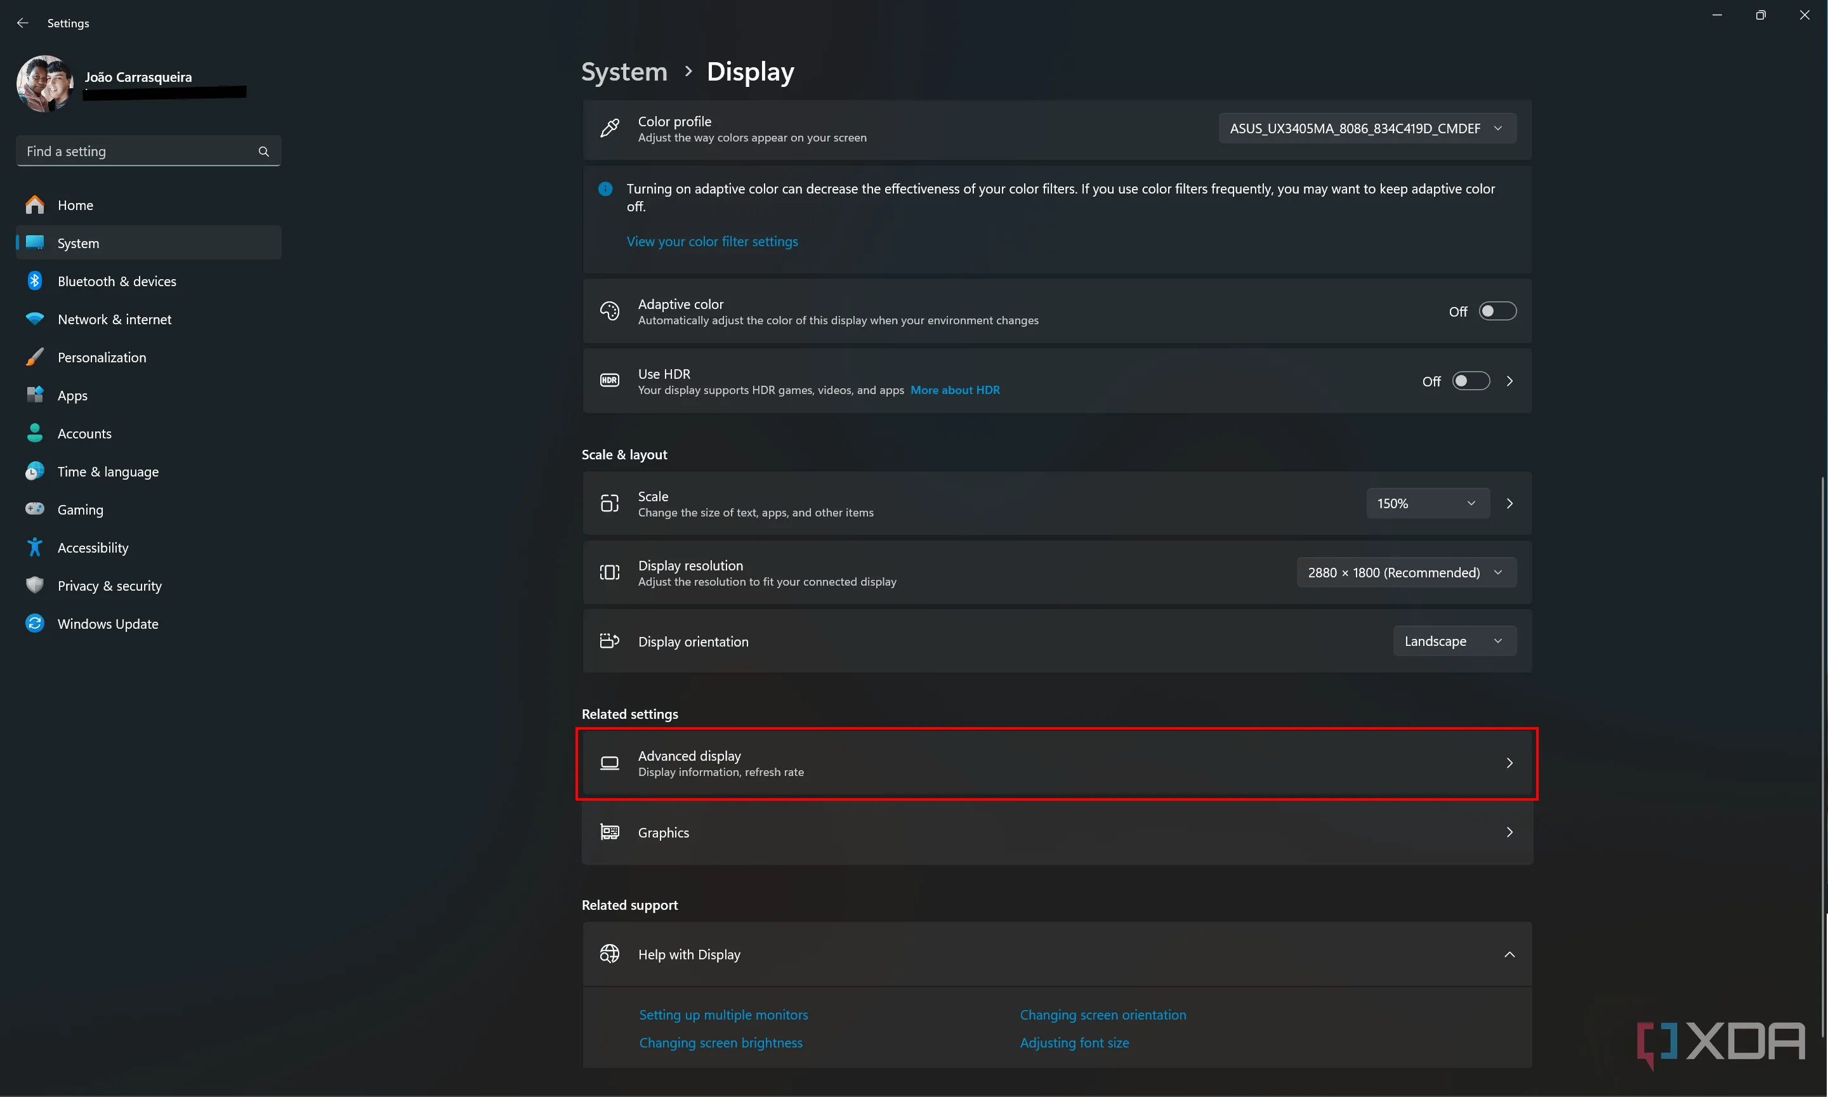
Task: Click the Adaptive color palette icon
Action: click(609, 310)
